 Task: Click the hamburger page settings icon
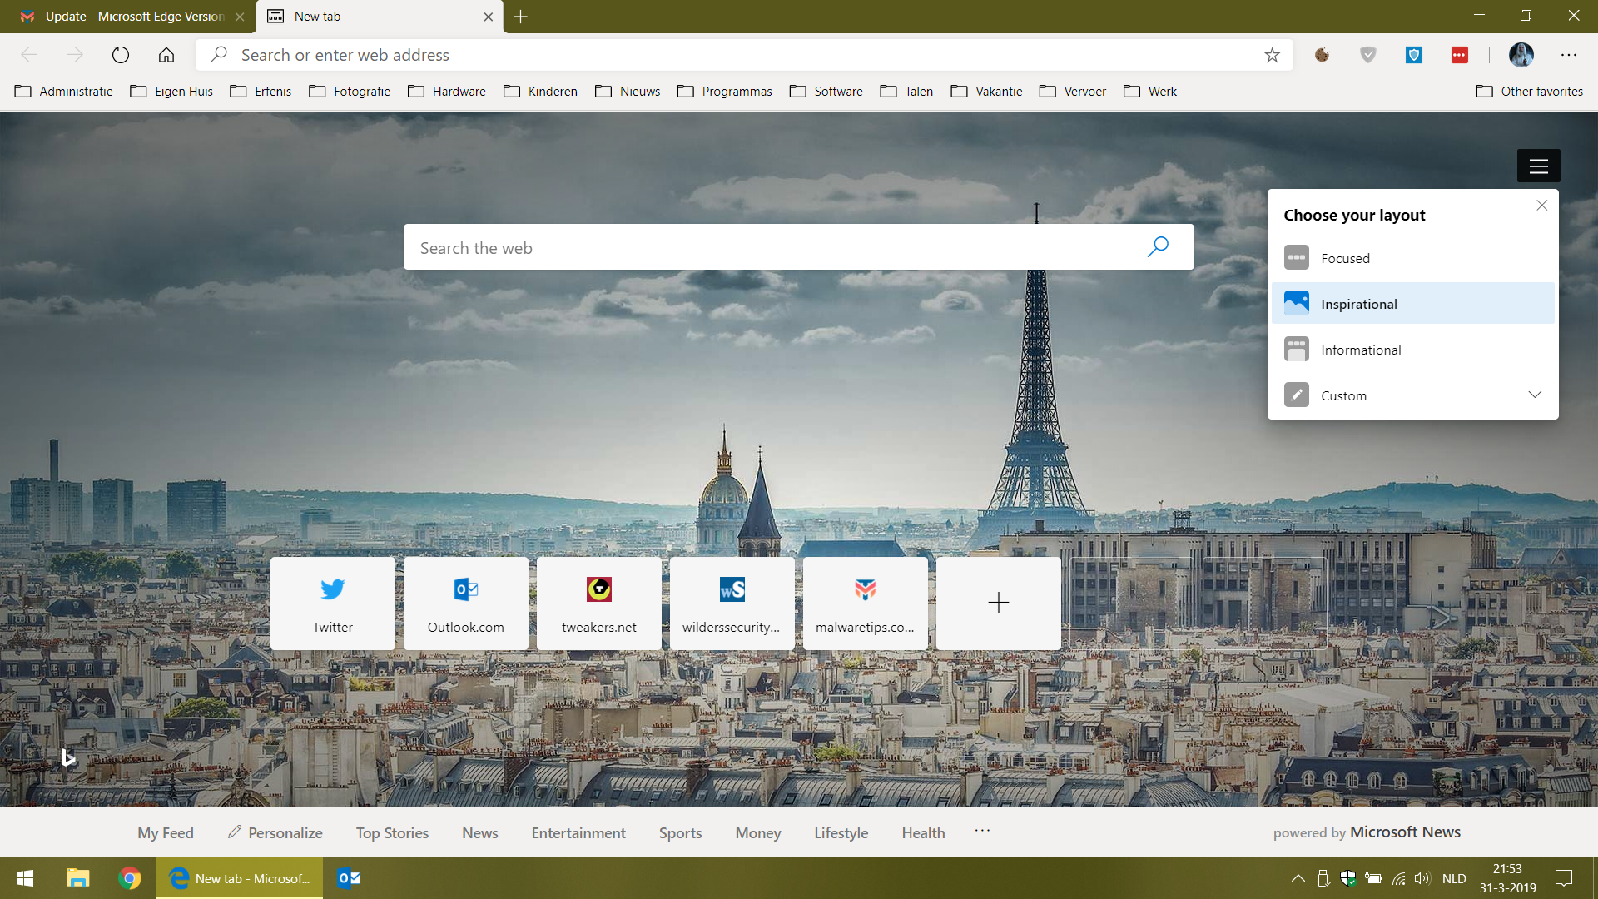[1538, 166]
